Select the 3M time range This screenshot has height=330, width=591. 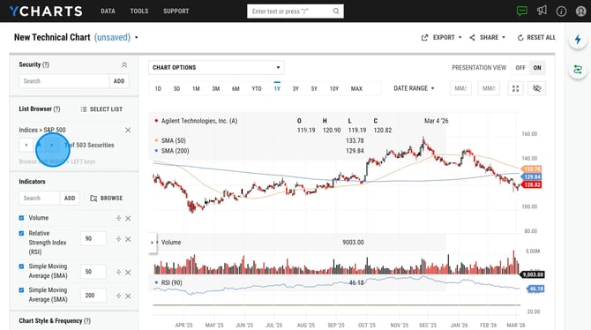215,88
